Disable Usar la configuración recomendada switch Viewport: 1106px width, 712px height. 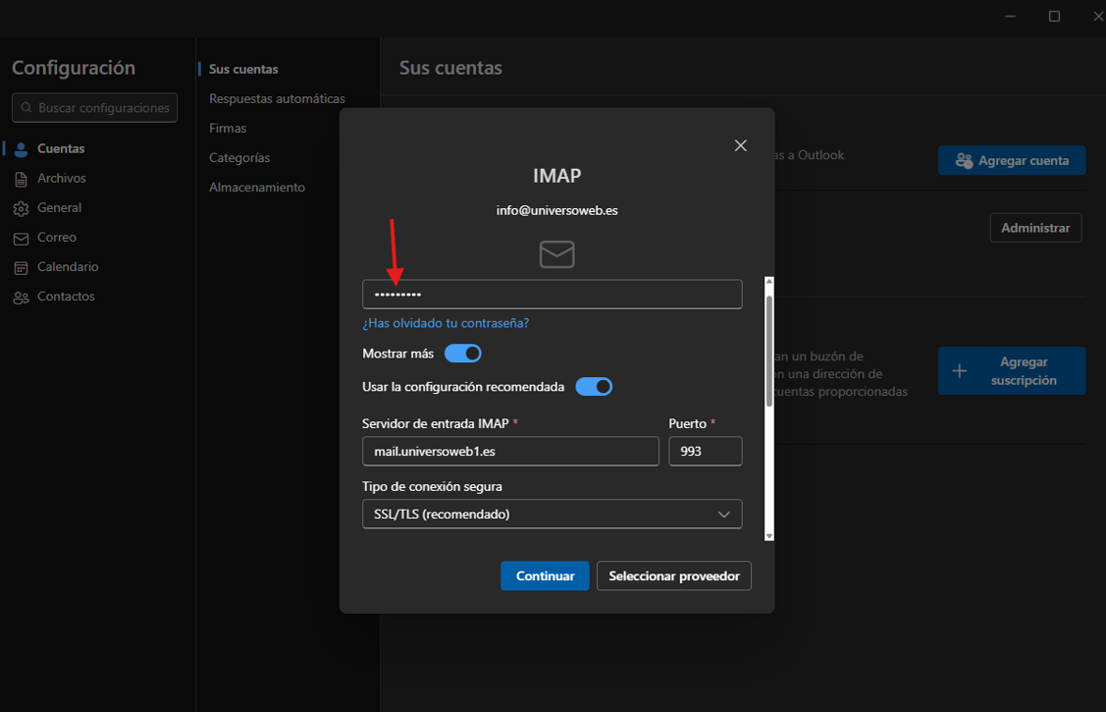pos(594,387)
